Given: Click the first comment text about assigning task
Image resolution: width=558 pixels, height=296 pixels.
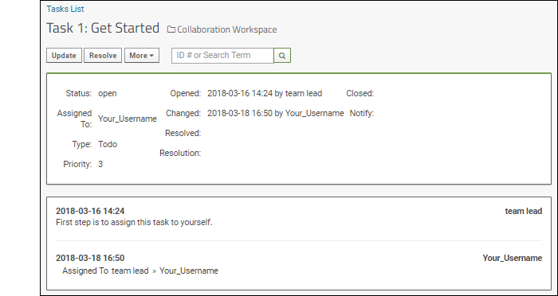Looking at the screenshot, I should click(134, 223).
